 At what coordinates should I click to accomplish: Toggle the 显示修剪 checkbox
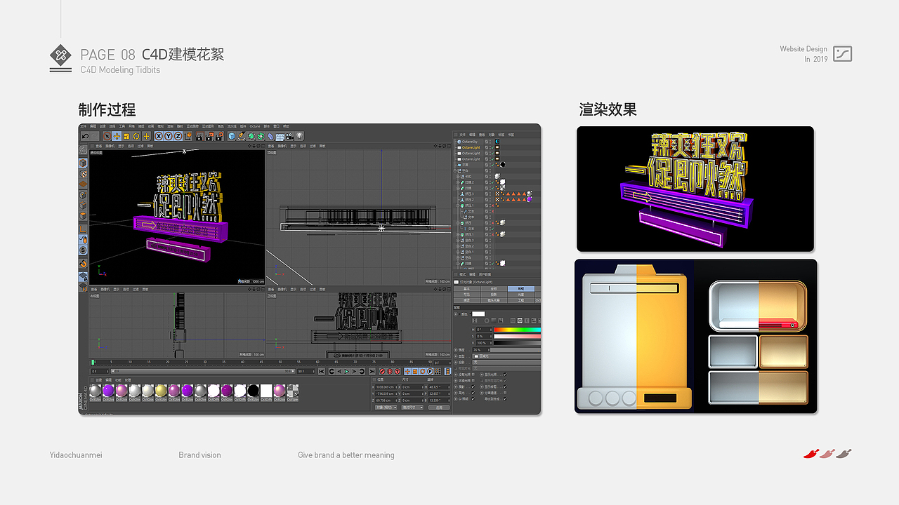[x=505, y=386]
